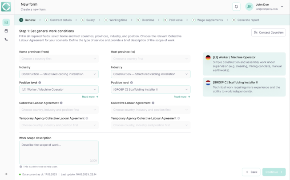Open the calendar icon in sidebar
This screenshot has width=290, height=180.
click(x=6, y=31)
